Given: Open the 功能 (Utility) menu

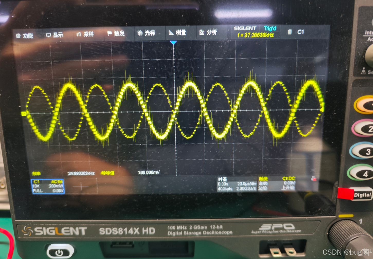Looking at the screenshot, I should (x=25, y=36).
